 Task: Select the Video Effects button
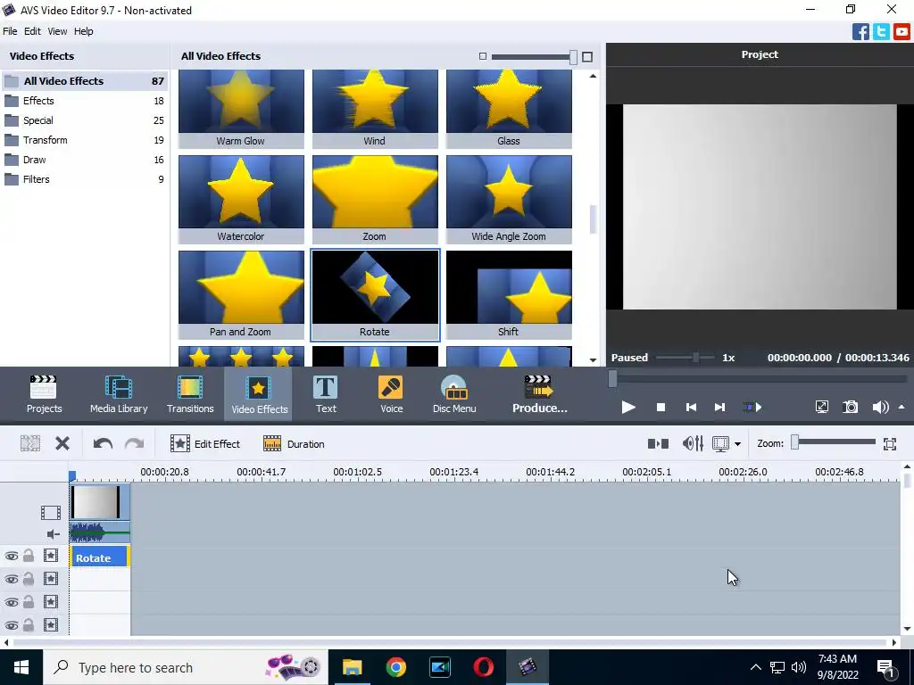(x=259, y=394)
